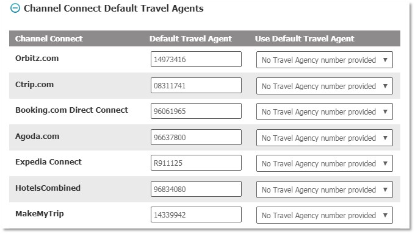
Task: Open the Agoda.com travel agent dropdown
Action: pos(325,138)
